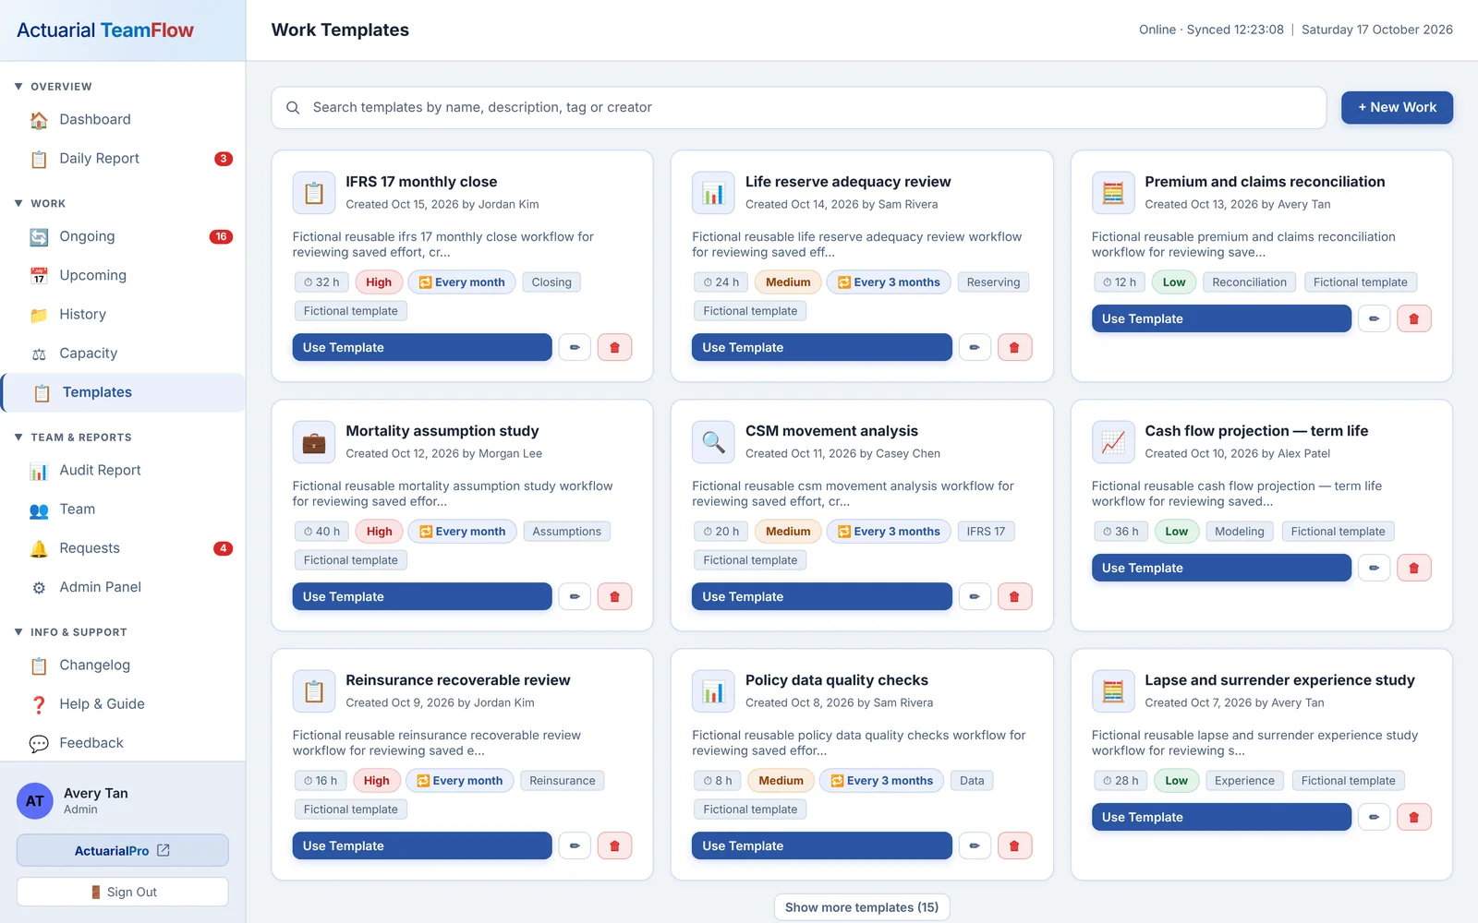Screen dimensions: 1478x923
Task: Show more templates (15)
Action: click(862, 907)
